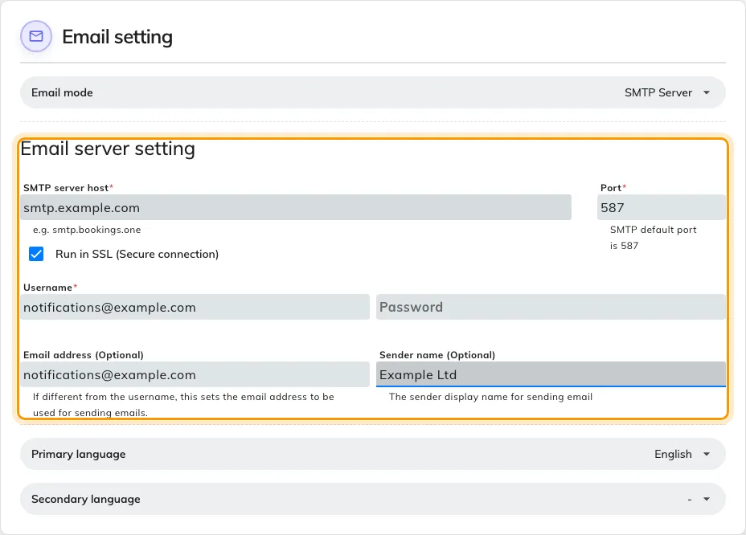Click the envelope icon beside Email setting
This screenshot has width=746, height=535.
click(36, 36)
